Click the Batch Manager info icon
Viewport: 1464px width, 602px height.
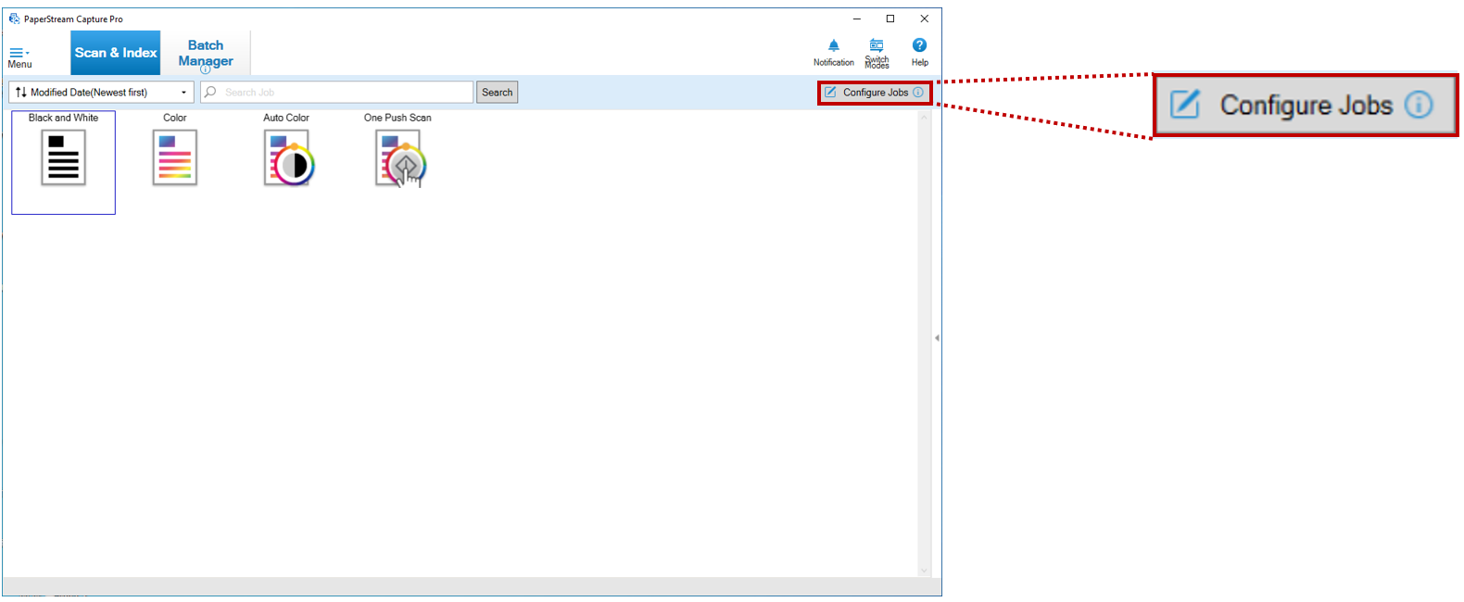(206, 69)
